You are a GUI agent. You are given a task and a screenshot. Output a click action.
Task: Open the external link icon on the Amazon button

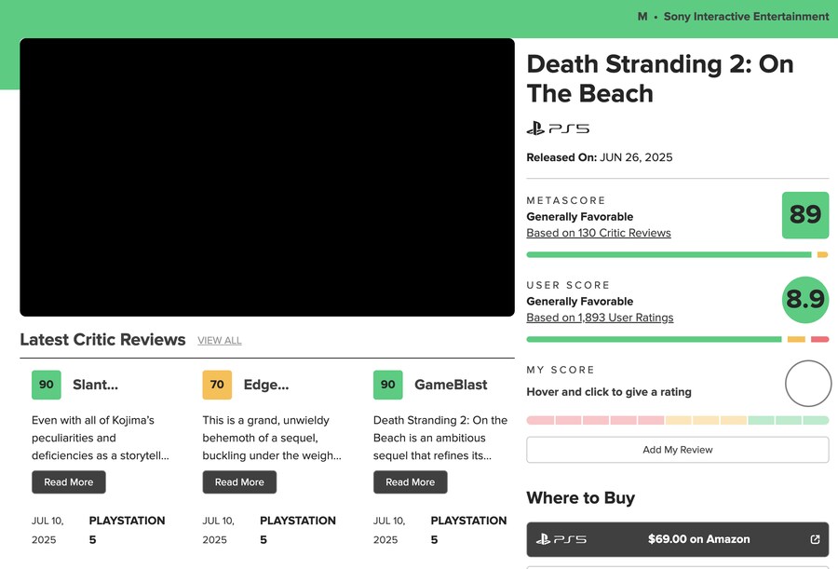(x=815, y=539)
